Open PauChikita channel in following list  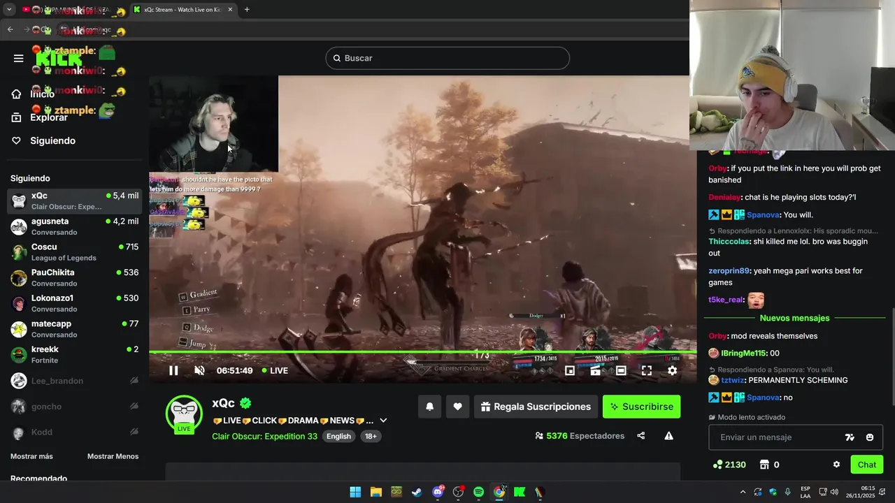pyautogui.click(x=75, y=278)
